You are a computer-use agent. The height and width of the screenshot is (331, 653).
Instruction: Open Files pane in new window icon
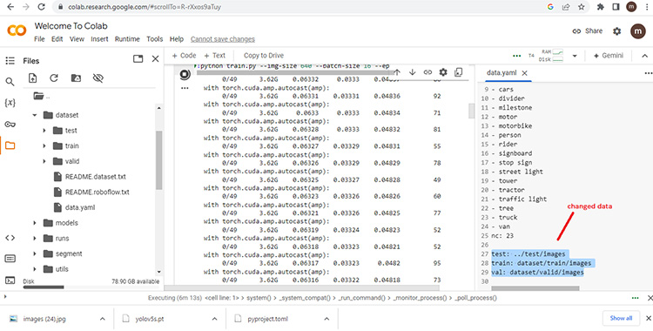coord(138,58)
